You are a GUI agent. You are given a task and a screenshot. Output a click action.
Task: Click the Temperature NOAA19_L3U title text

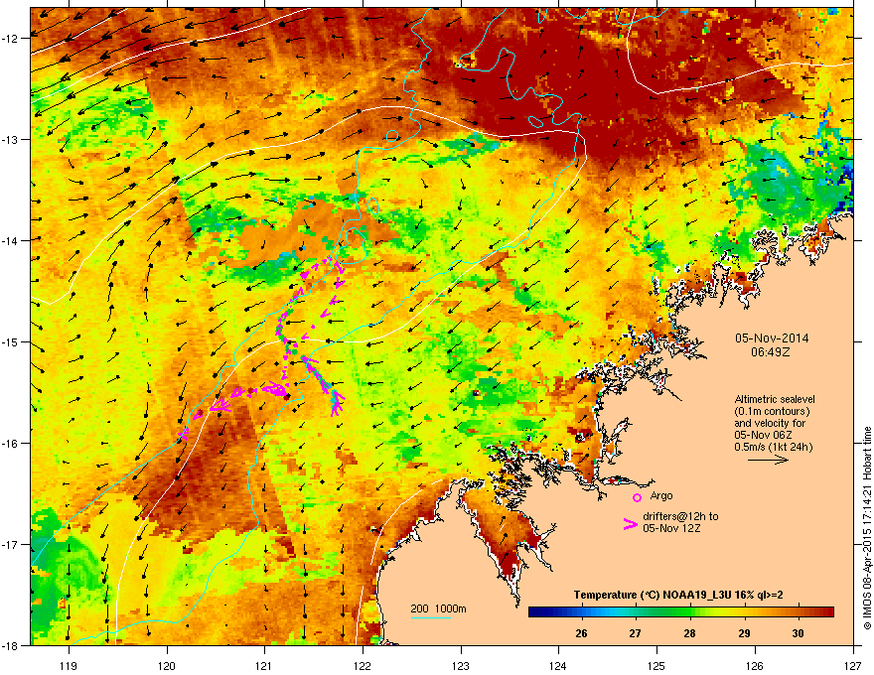(678, 595)
